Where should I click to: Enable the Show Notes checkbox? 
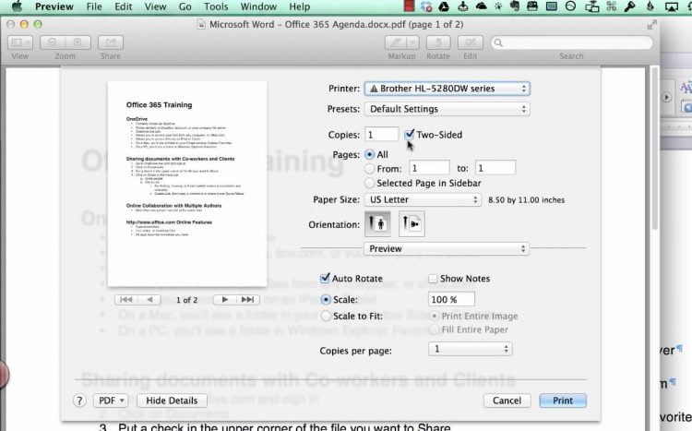(x=433, y=278)
